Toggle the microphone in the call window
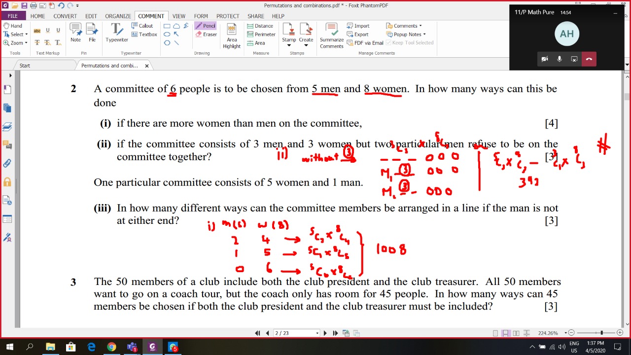The width and height of the screenshot is (631, 355). click(559, 59)
